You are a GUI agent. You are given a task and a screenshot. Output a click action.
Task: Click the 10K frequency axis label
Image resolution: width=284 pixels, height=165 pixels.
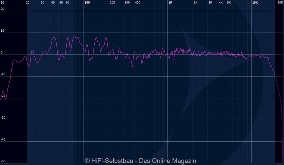click(255, 2)
